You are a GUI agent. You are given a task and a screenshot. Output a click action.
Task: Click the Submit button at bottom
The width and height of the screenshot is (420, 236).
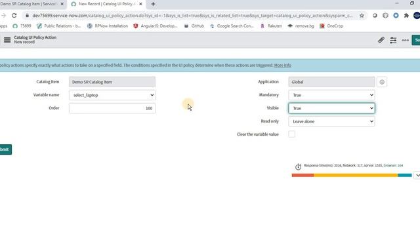pos(5,149)
